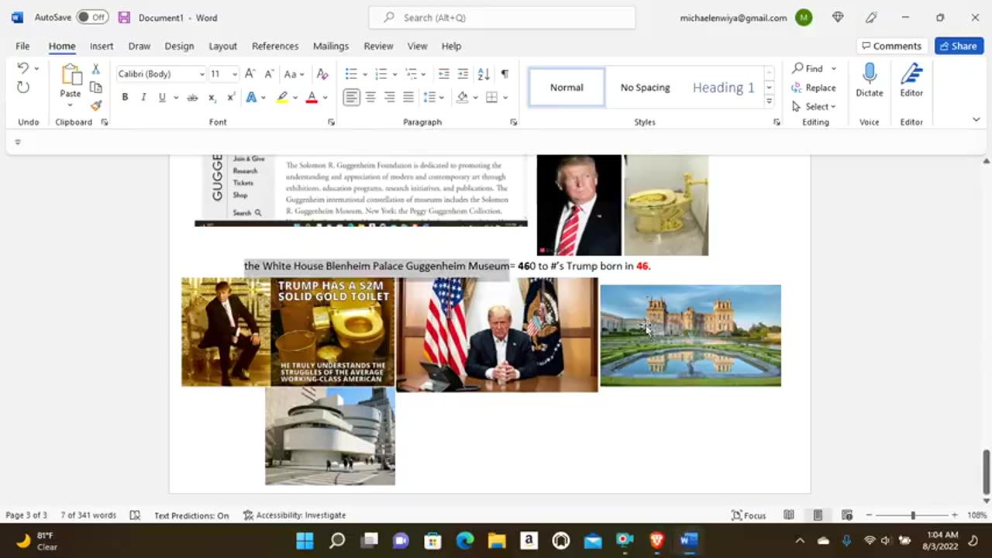Screen dimensions: 992x558
Task: Open bullets list dropdown arrow
Action: click(363, 74)
